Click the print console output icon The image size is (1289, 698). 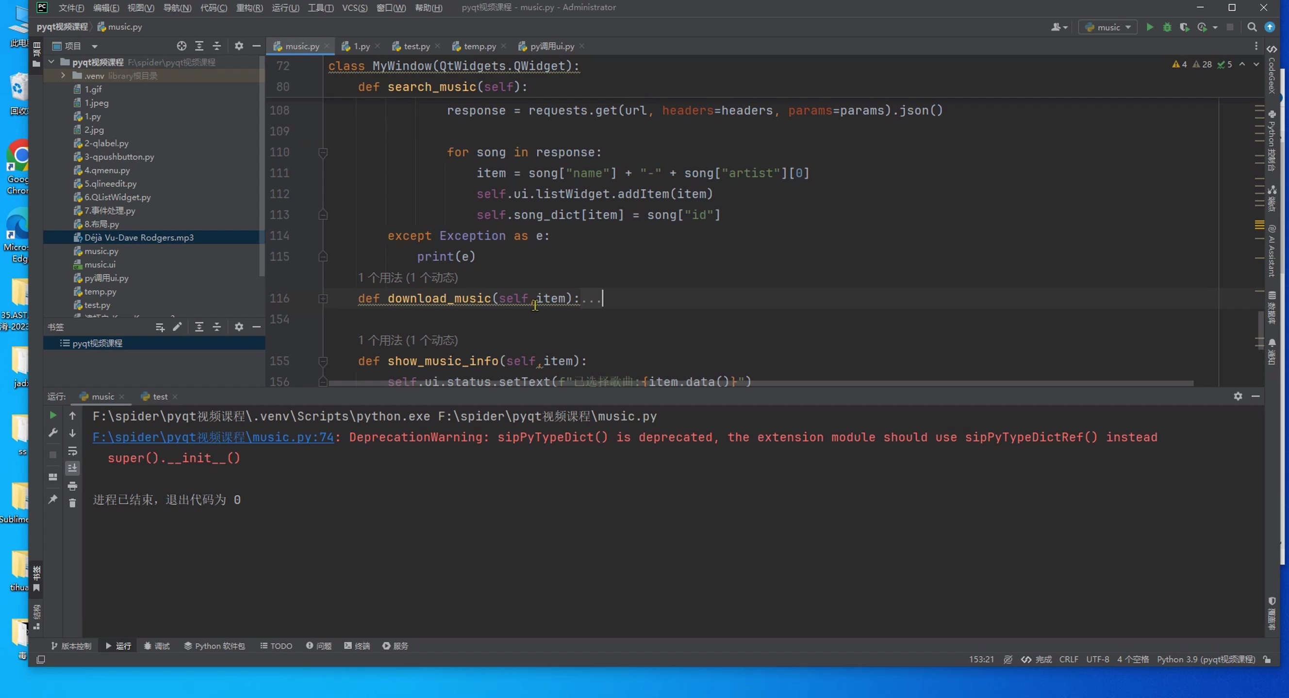pyautogui.click(x=72, y=486)
